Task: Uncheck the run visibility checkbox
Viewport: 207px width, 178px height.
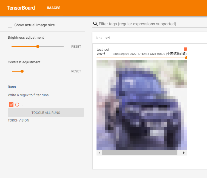Action: 11,104
